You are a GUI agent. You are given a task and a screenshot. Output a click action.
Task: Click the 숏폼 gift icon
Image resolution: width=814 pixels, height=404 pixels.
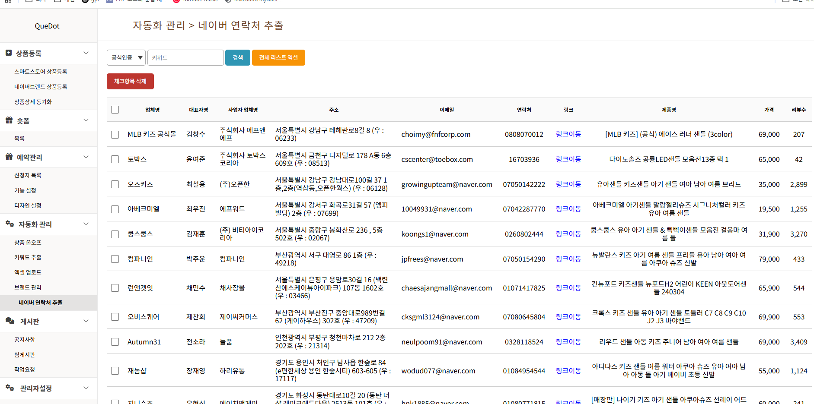pos(9,120)
